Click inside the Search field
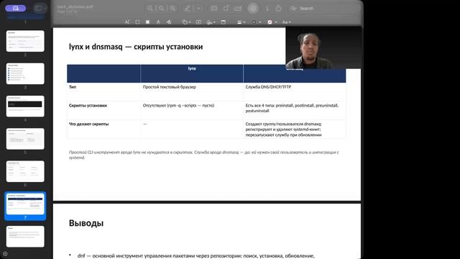Screen dimensions: 460x259 click(x=324, y=9)
